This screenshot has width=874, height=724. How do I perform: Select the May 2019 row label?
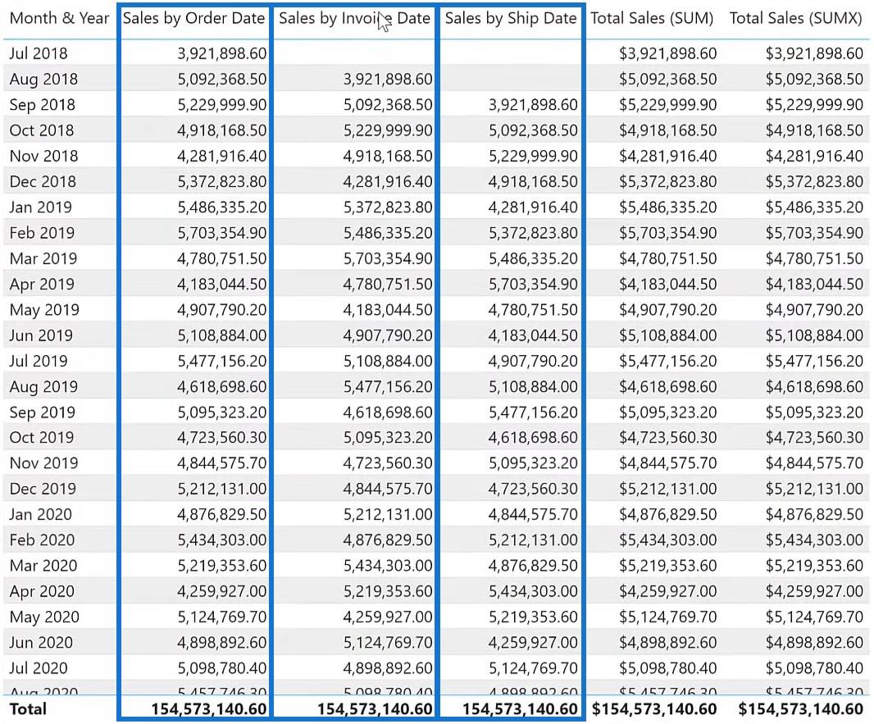pyautogui.click(x=44, y=310)
